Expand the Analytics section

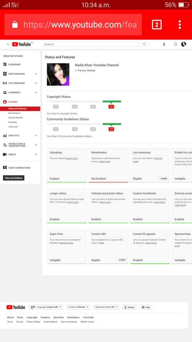pyautogui.click(x=36, y=136)
